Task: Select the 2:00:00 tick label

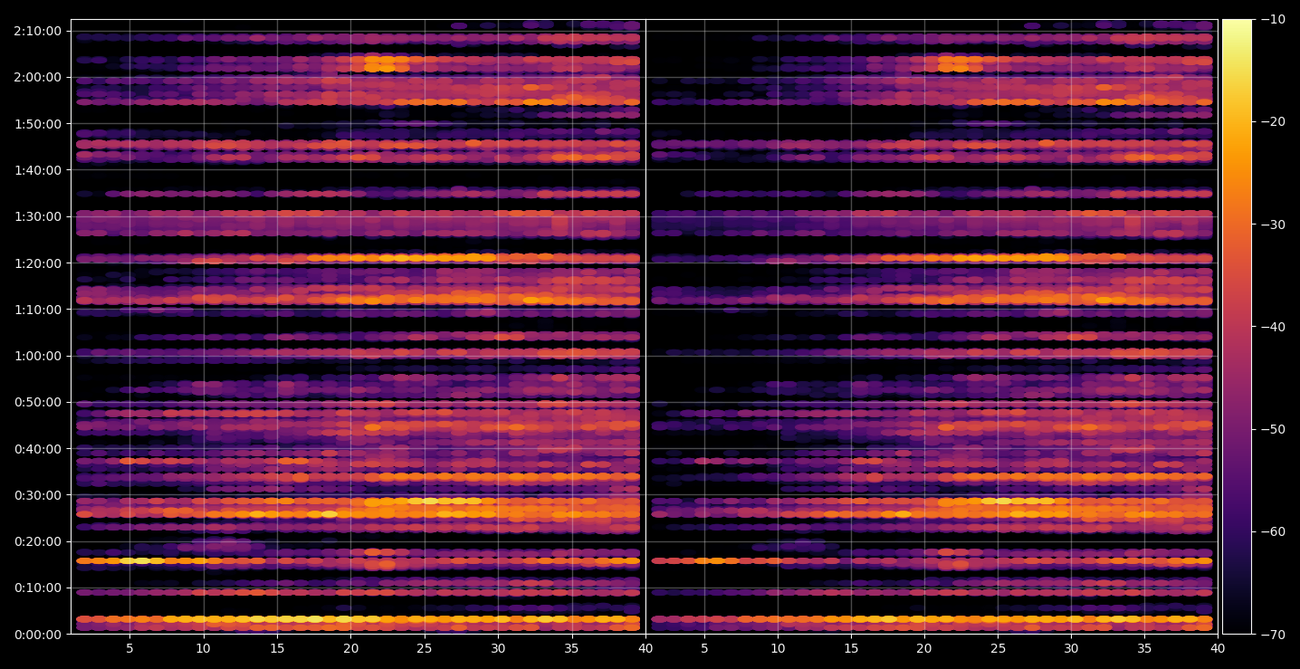Action: tap(37, 77)
